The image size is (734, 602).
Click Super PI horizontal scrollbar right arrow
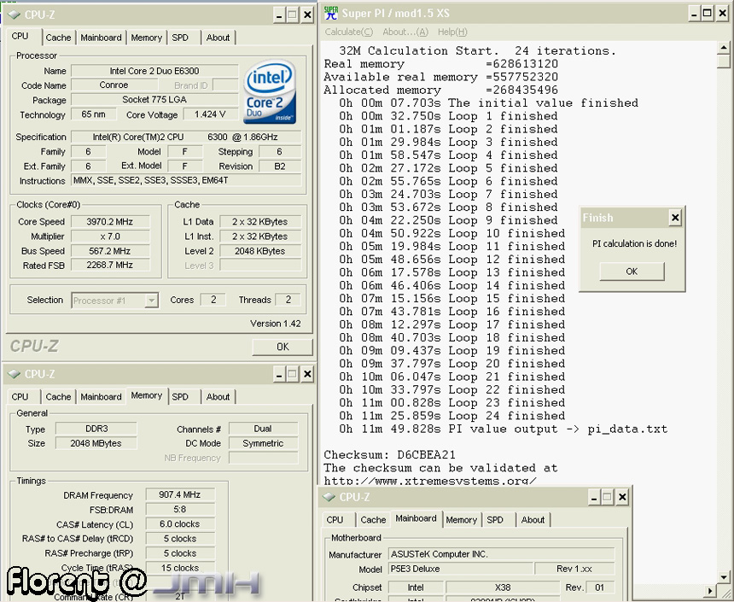point(710,591)
